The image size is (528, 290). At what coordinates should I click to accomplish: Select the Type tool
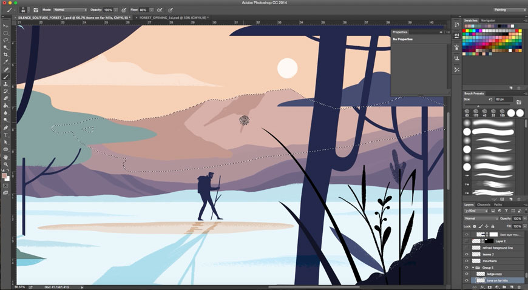5,135
